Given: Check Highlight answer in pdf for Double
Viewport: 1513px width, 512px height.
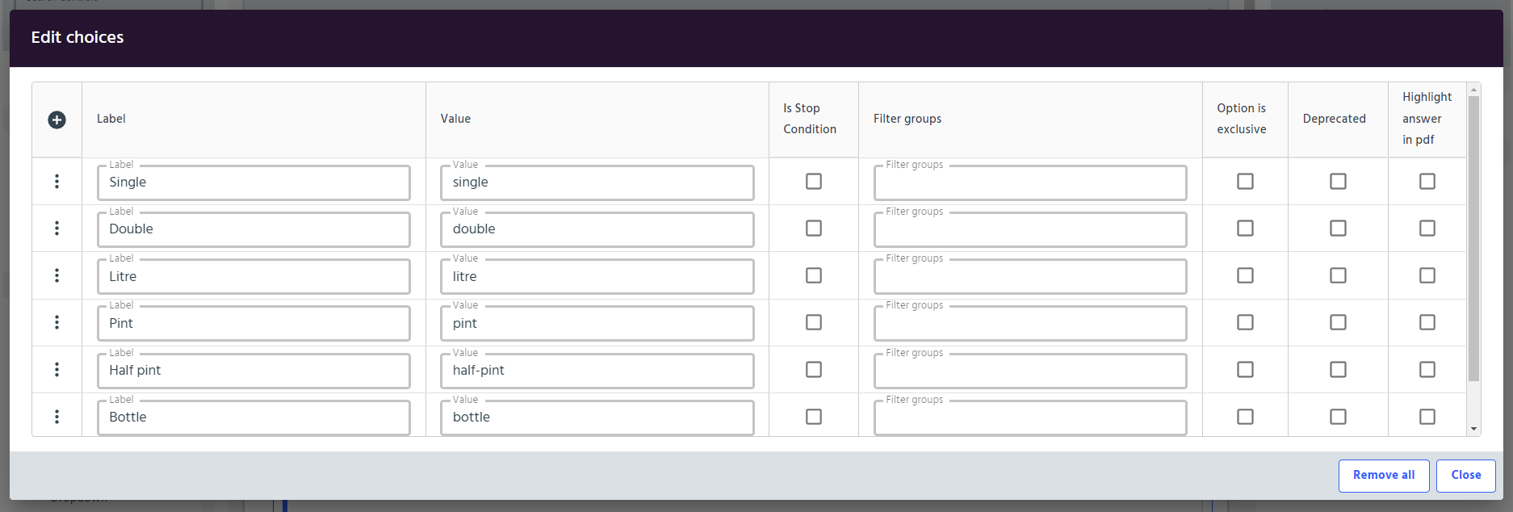Looking at the screenshot, I should point(1427,229).
